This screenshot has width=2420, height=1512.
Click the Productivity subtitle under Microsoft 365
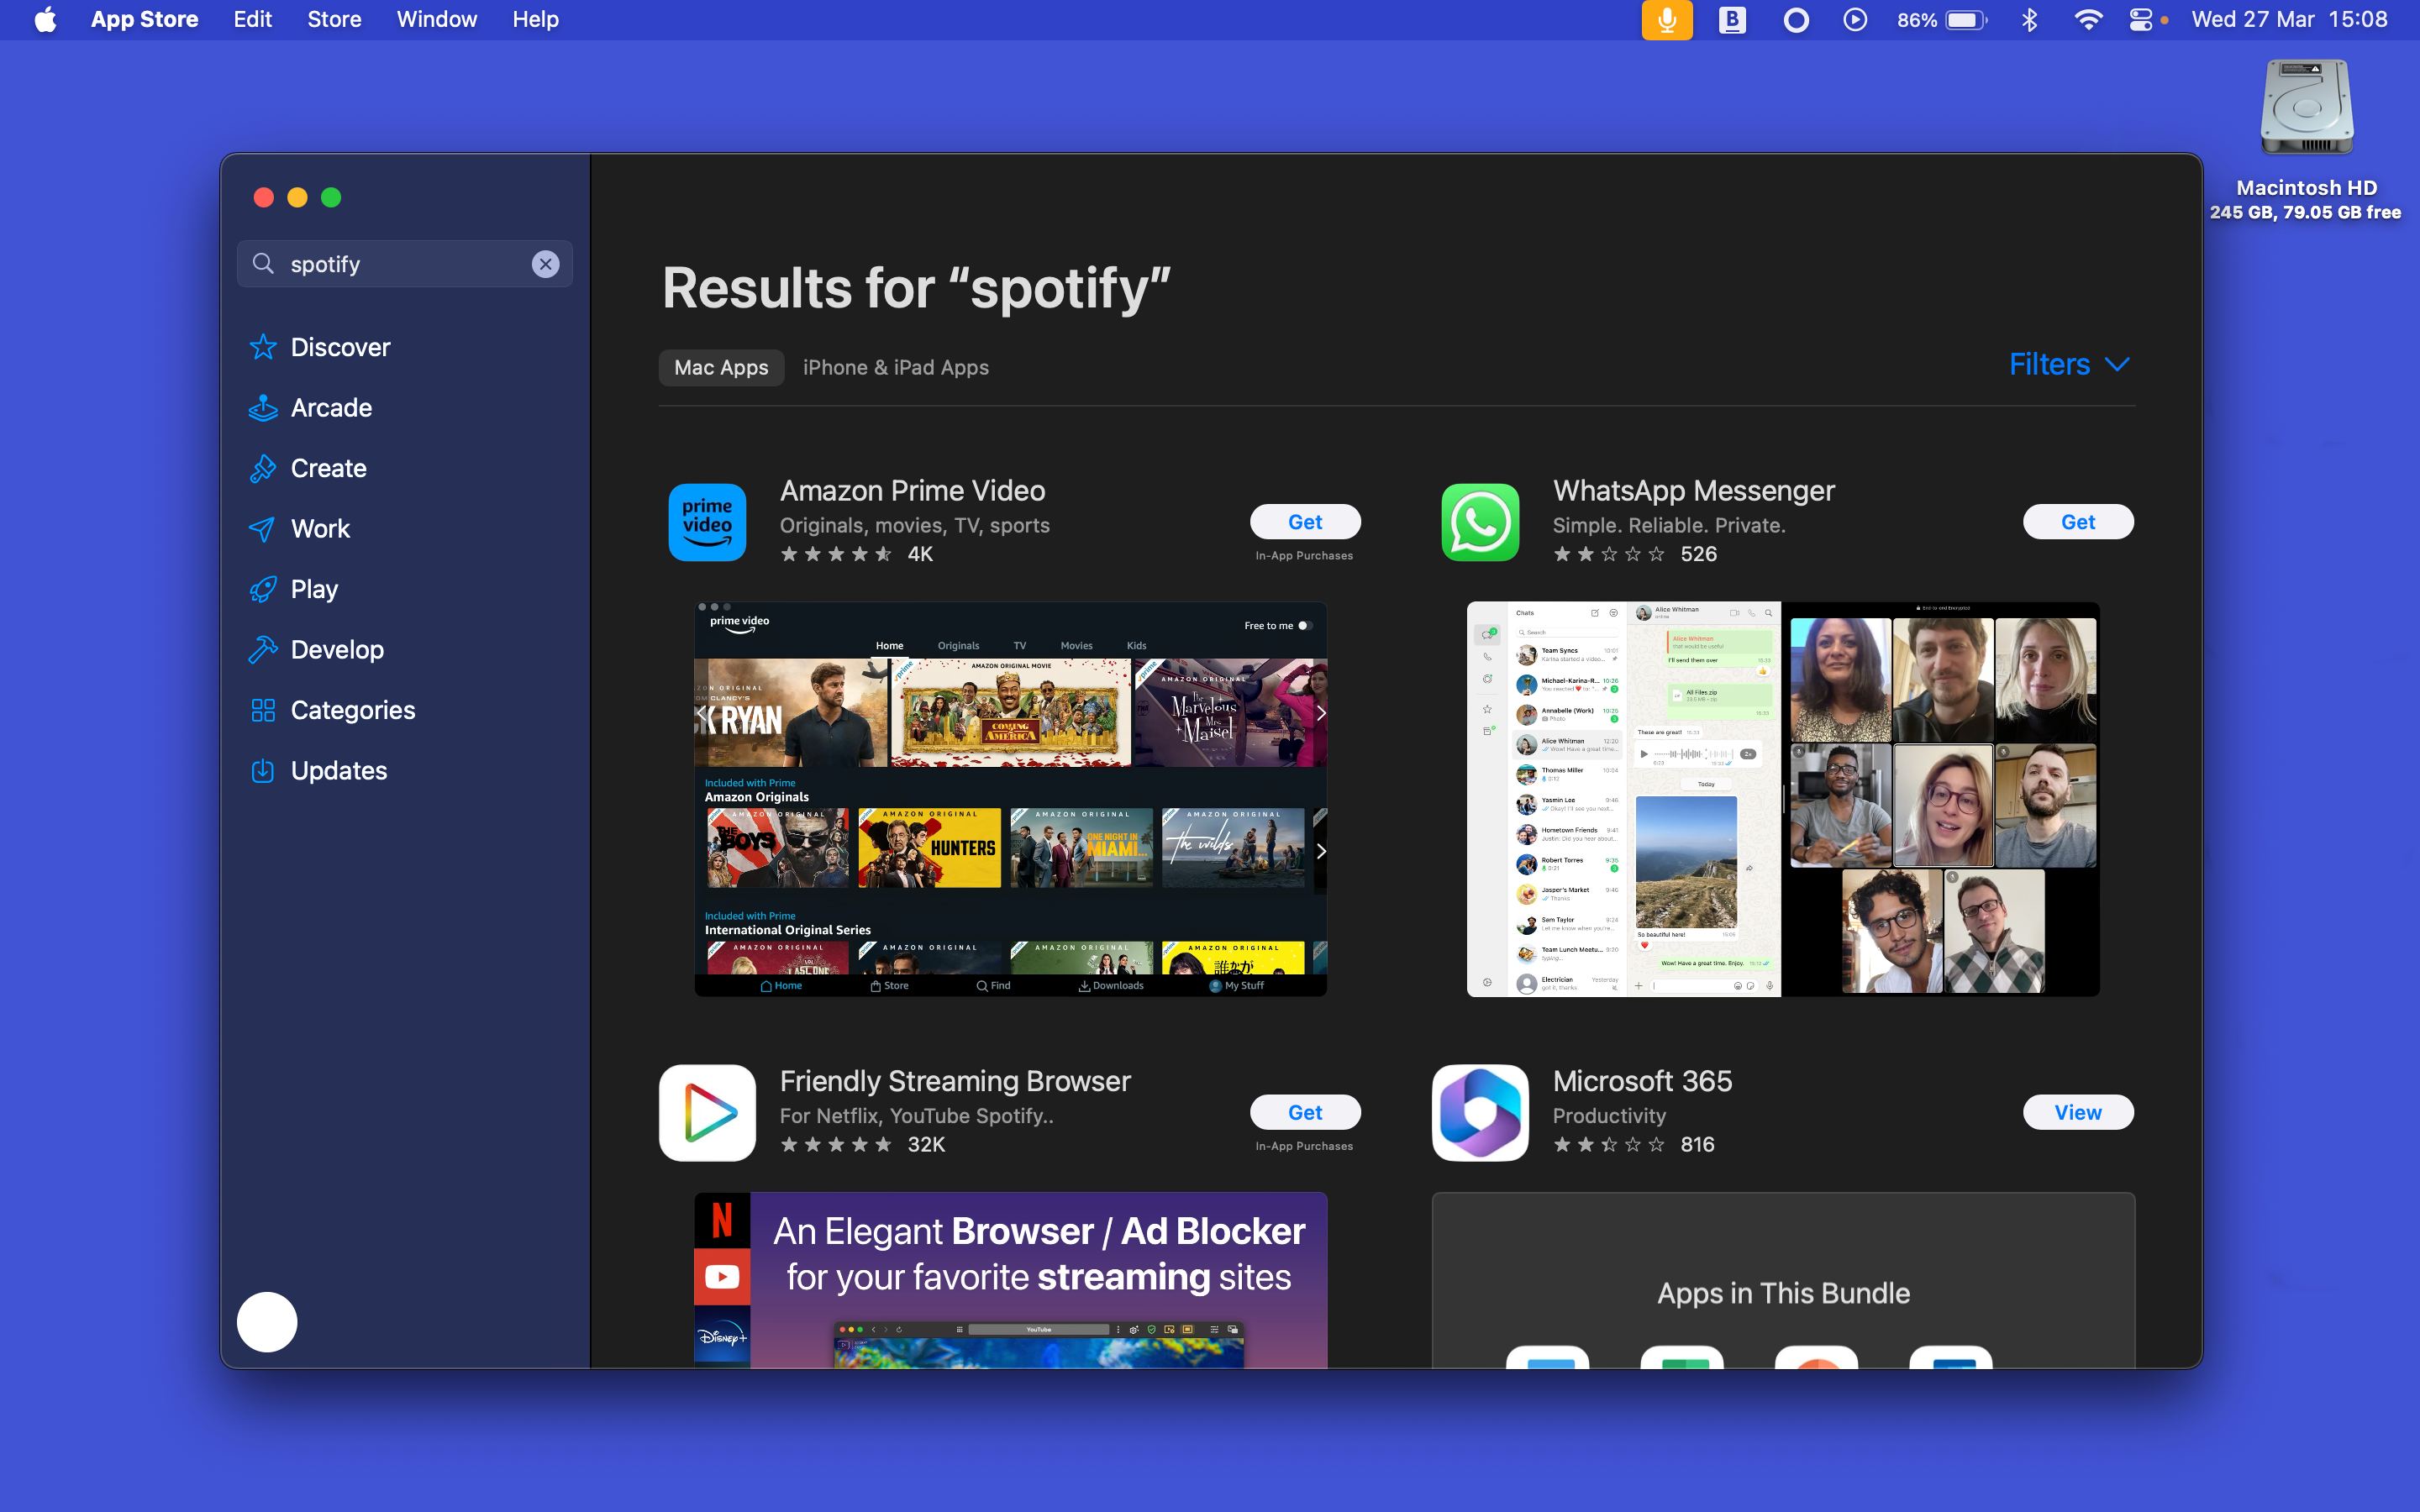[1609, 1115]
